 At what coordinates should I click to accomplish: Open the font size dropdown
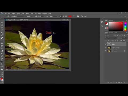pyautogui.click(x=42, y=17)
